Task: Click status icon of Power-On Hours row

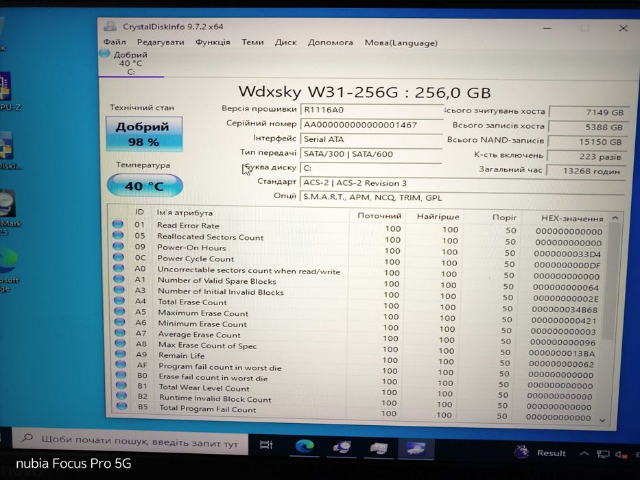Action: point(118,245)
